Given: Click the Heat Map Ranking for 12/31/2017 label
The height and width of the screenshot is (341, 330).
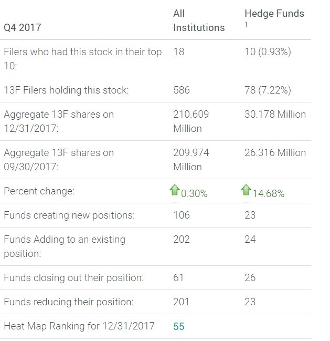Looking at the screenshot, I should point(79,326).
